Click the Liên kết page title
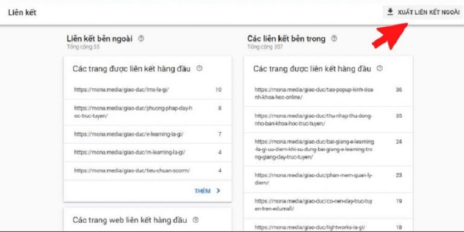This screenshot has height=232, width=464. tap(22, 13)
